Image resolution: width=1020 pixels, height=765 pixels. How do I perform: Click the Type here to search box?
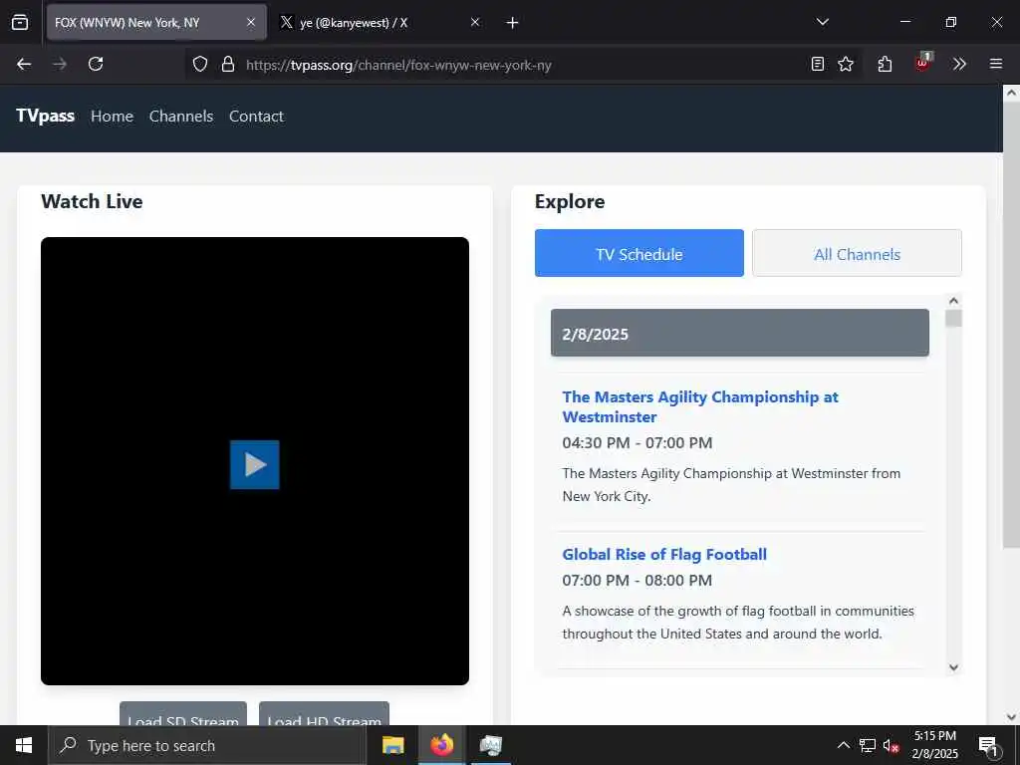[x=207, y=745]
